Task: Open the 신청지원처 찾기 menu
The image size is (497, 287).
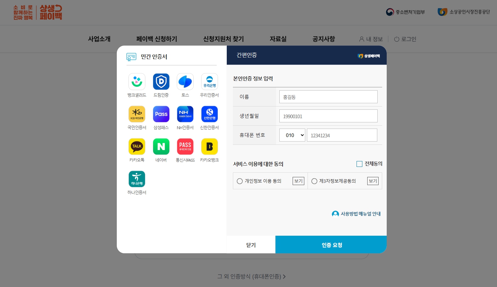Action: [x=224, y=39]
